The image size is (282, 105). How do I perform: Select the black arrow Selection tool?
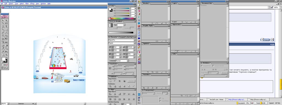tap(3, 20)
